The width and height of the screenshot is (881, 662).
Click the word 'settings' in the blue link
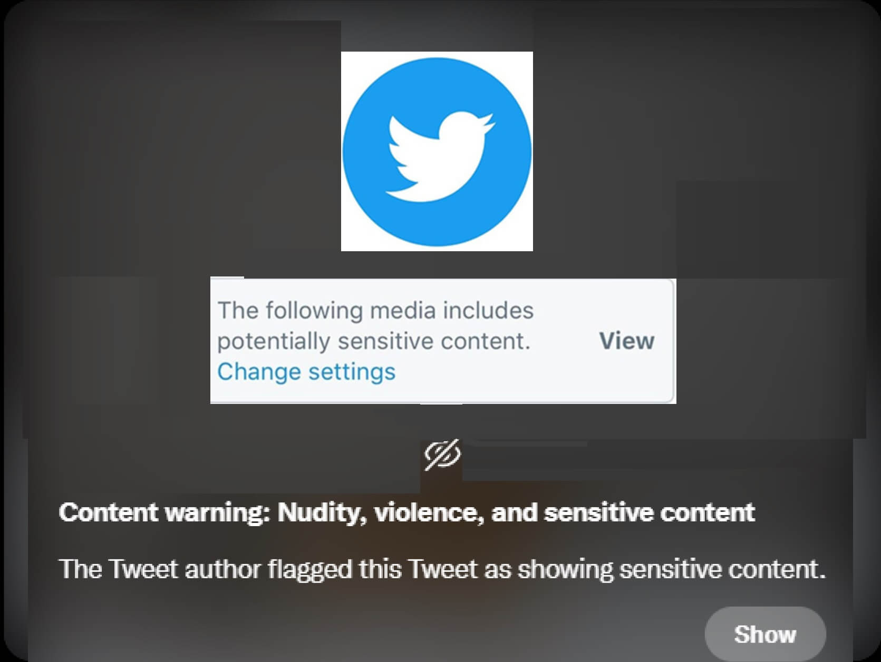pos(352,372)
